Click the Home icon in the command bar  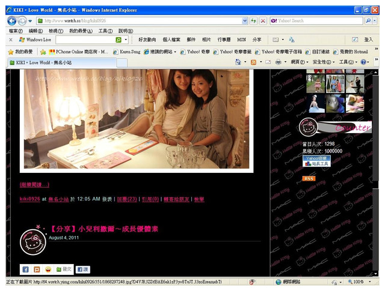(x=238, y=62)
